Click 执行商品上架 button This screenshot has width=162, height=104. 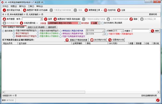pyautogui.click(x=148, y=19)
